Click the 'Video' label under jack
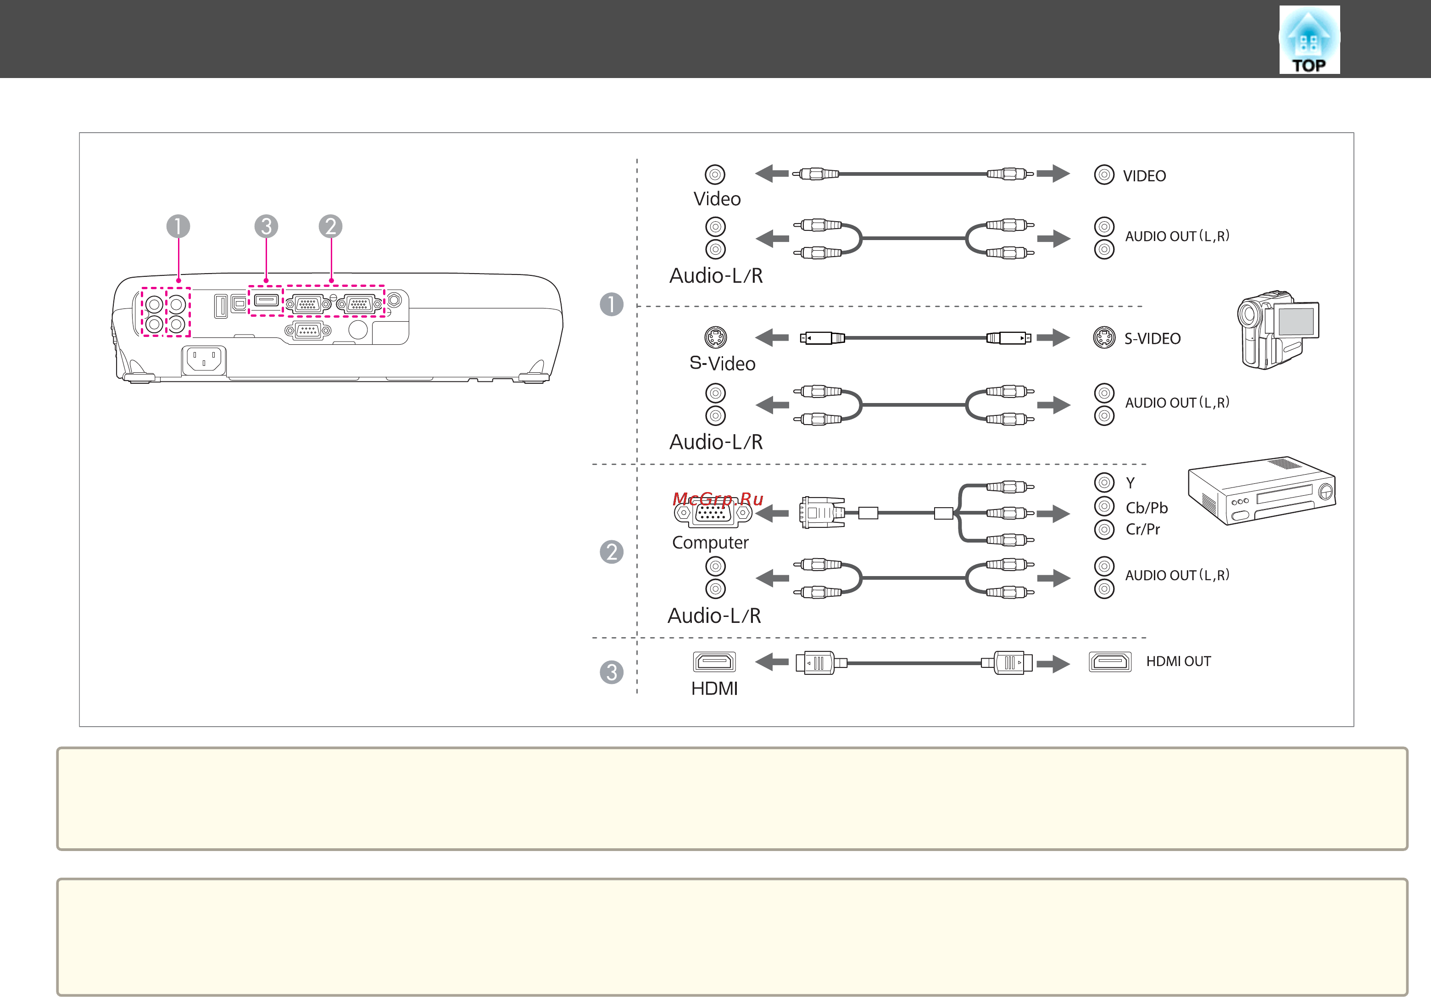 [x=717, y=199]
